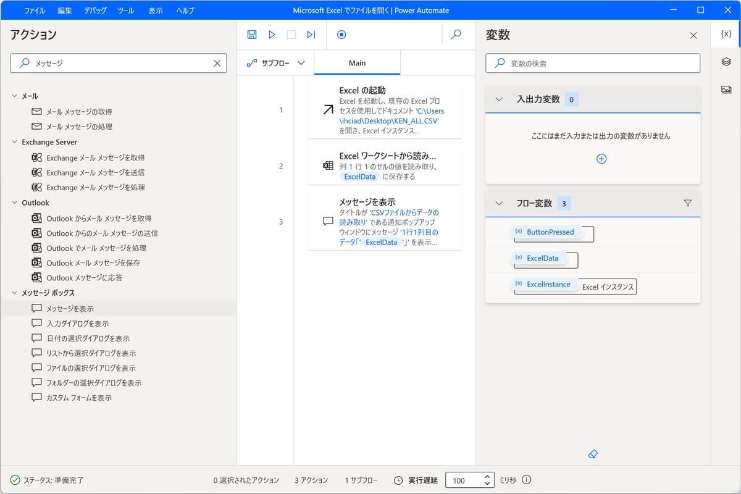Click the info icon beside ミリ秒
This screenshot has width=741, height=494.
tap(527, 480)
